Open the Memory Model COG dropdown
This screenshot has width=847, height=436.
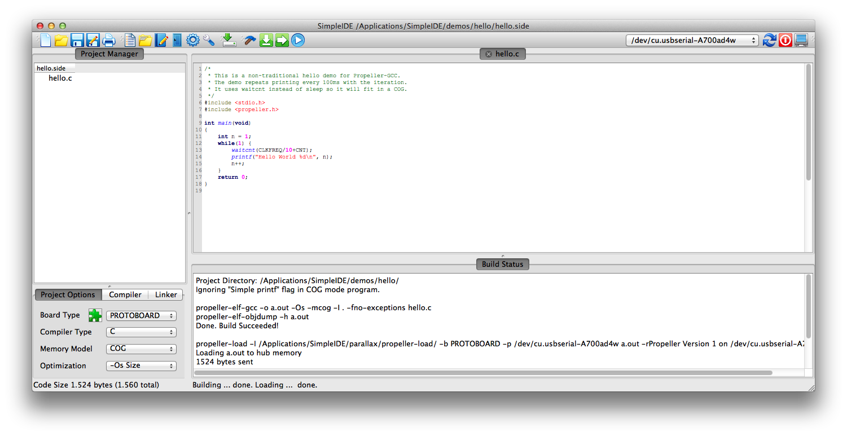(141, 349)
